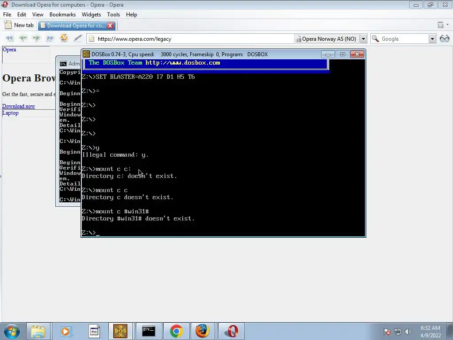
Task: Open the exe file taskbar icon
Action: click(94, 331)
